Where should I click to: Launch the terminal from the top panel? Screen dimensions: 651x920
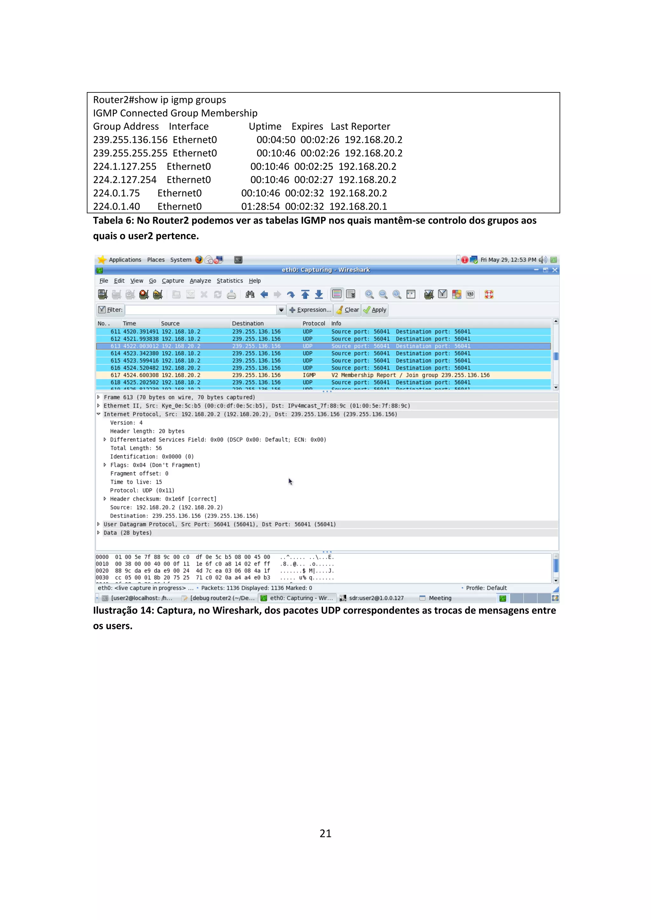pos(238,260)
